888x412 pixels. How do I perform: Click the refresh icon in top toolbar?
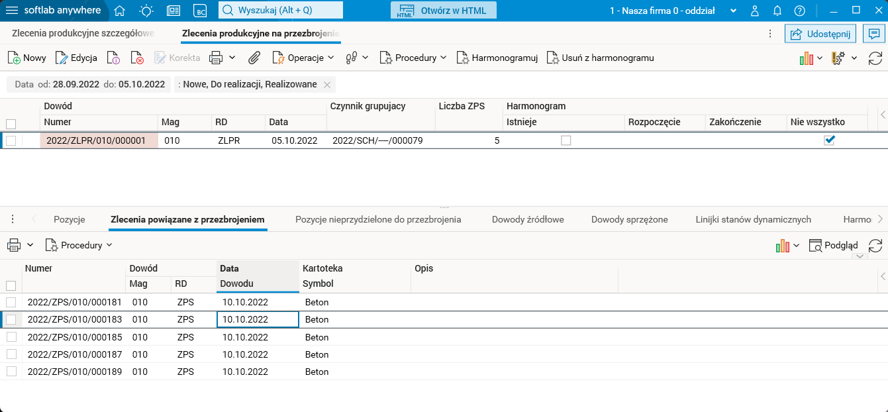tap(875, 58)
